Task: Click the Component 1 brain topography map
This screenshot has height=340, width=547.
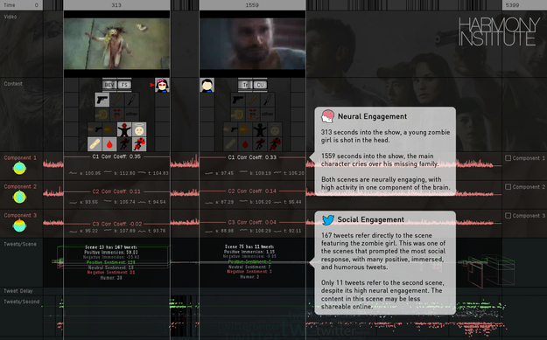Action: [x=19, y=169]
